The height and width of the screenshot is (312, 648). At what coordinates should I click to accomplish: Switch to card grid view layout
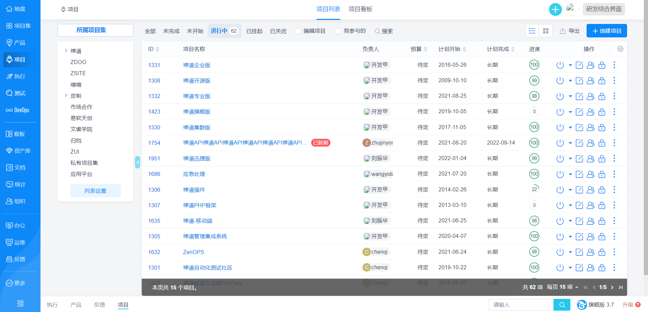546,31
